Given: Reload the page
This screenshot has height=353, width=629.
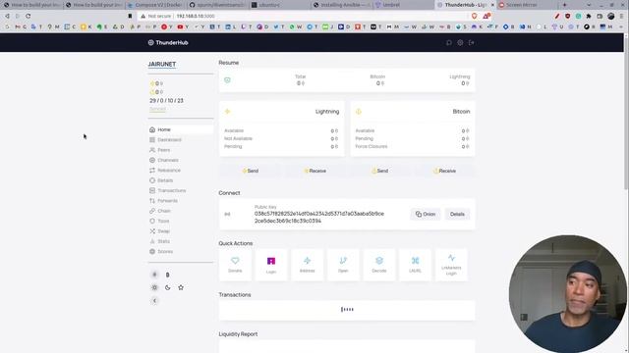Looking at the screenshot, I should [x=29, y=16].
